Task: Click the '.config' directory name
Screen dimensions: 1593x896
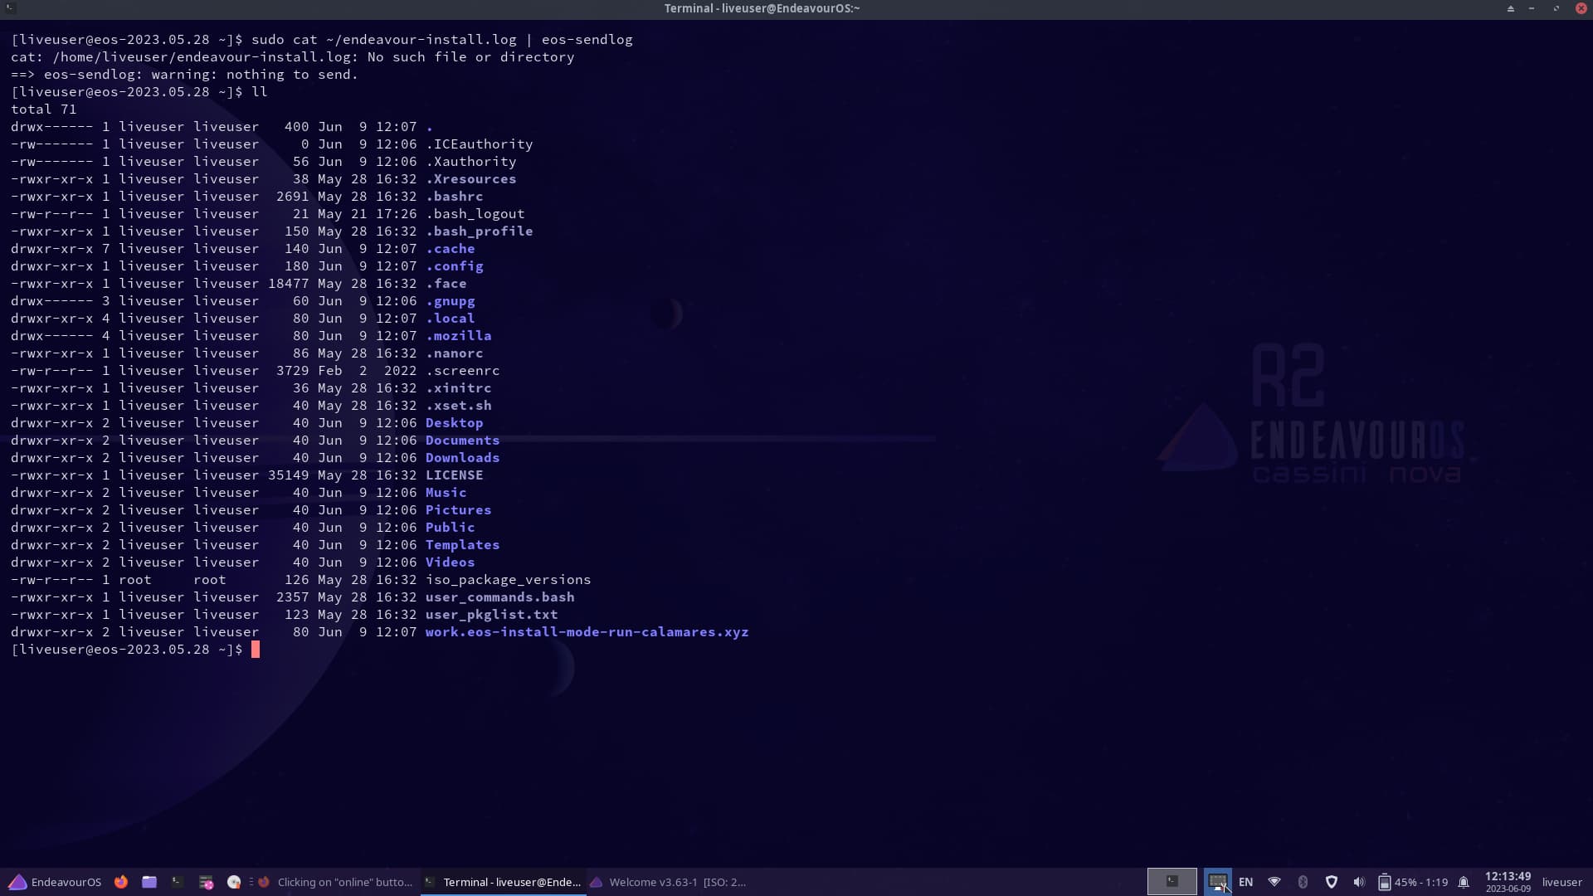Action: coord(454,265)
